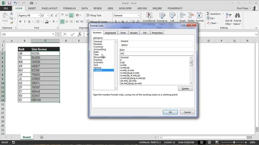Click the Insert Function fx icon
The height and width of the screenshot is (145, 259).
tap(80, 34)
